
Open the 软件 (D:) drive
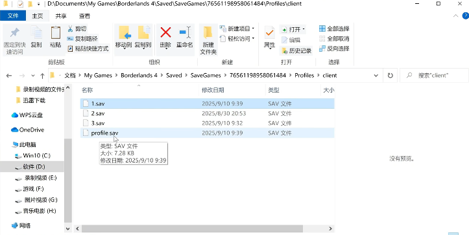pos(32,166)
